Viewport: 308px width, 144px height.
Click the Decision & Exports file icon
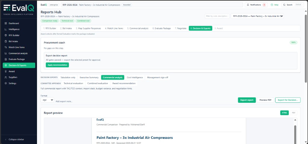[6, 66]
